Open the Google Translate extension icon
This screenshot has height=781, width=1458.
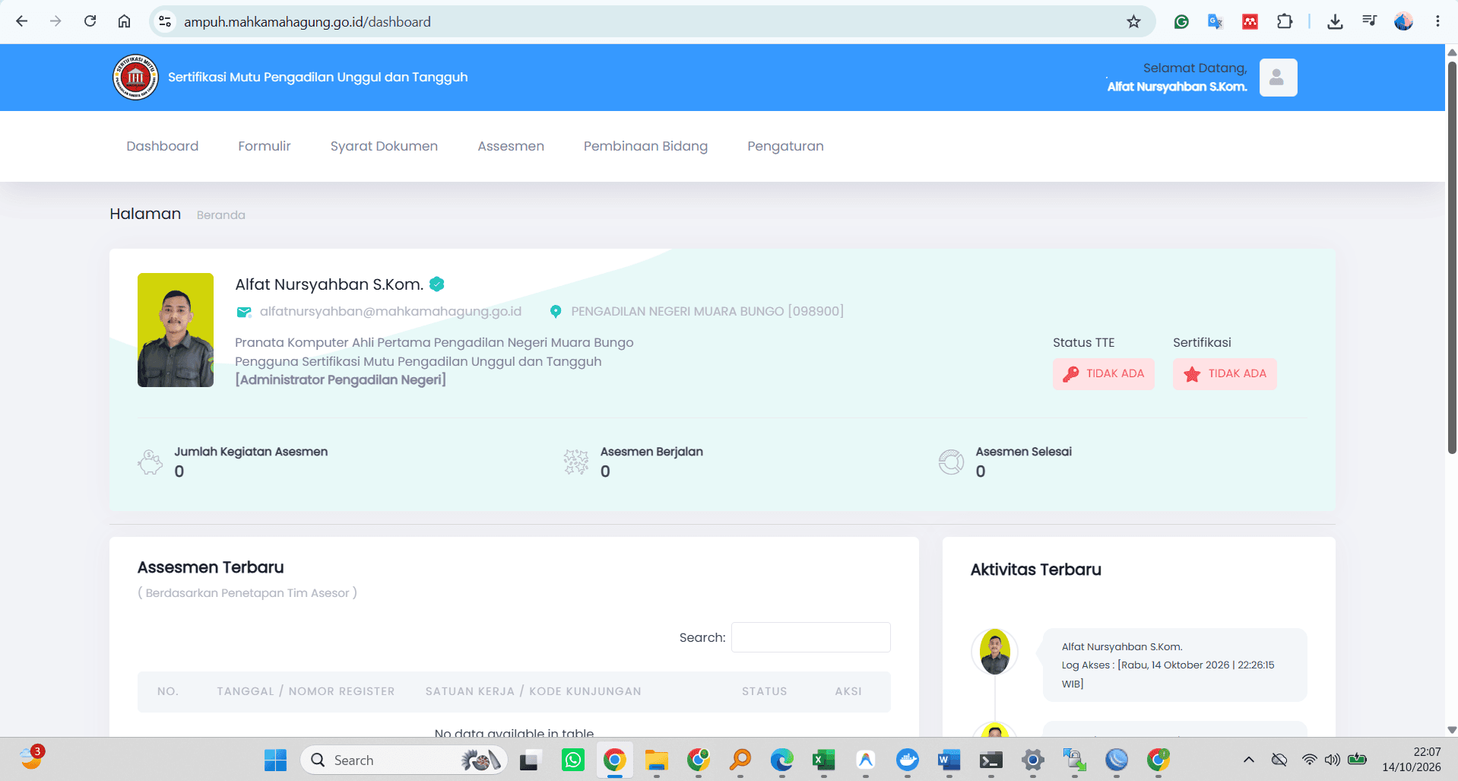point(1215,21)
